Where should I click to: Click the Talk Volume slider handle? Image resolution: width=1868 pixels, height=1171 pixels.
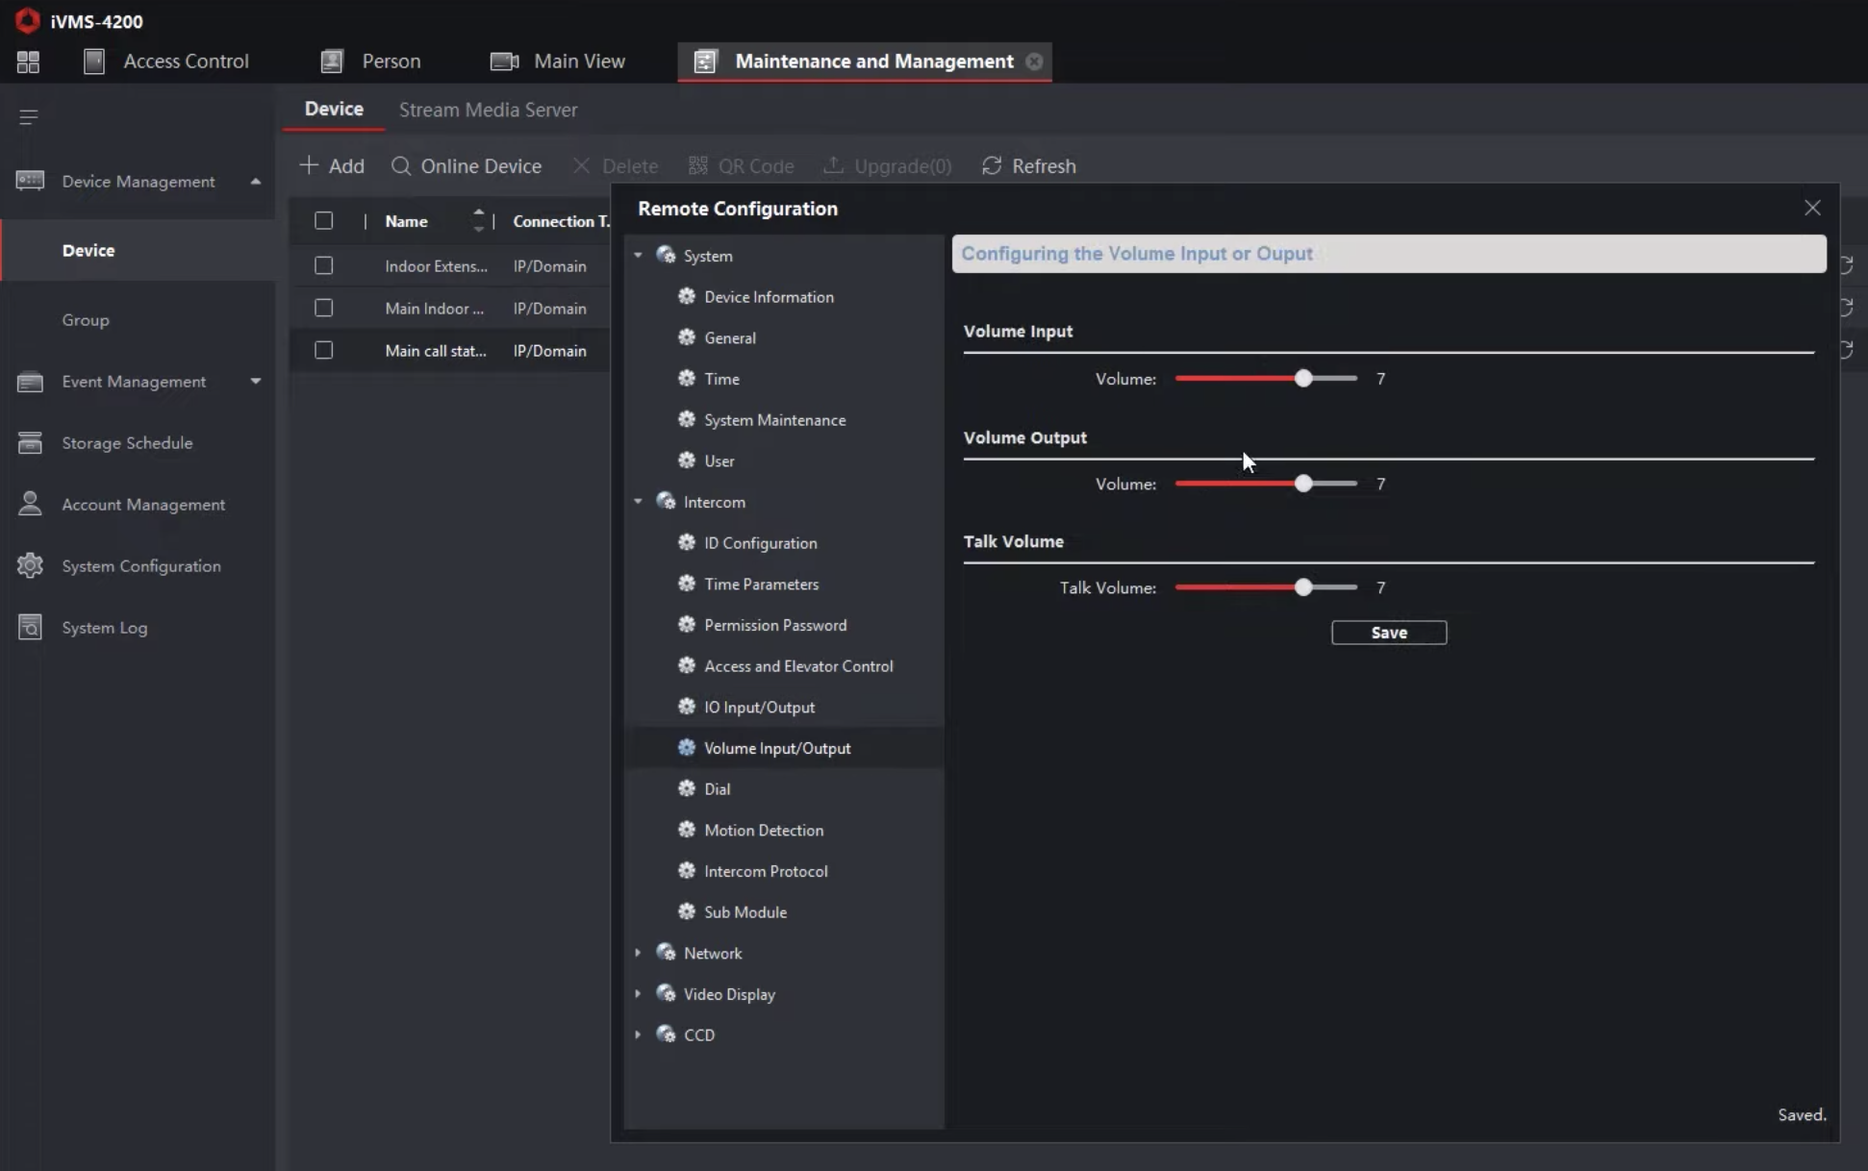(1302, 587)
